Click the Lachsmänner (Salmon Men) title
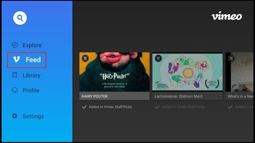 [x=178, y=96]
